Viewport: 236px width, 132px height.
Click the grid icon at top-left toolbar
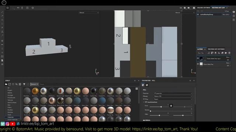click(x=7, y=8)
